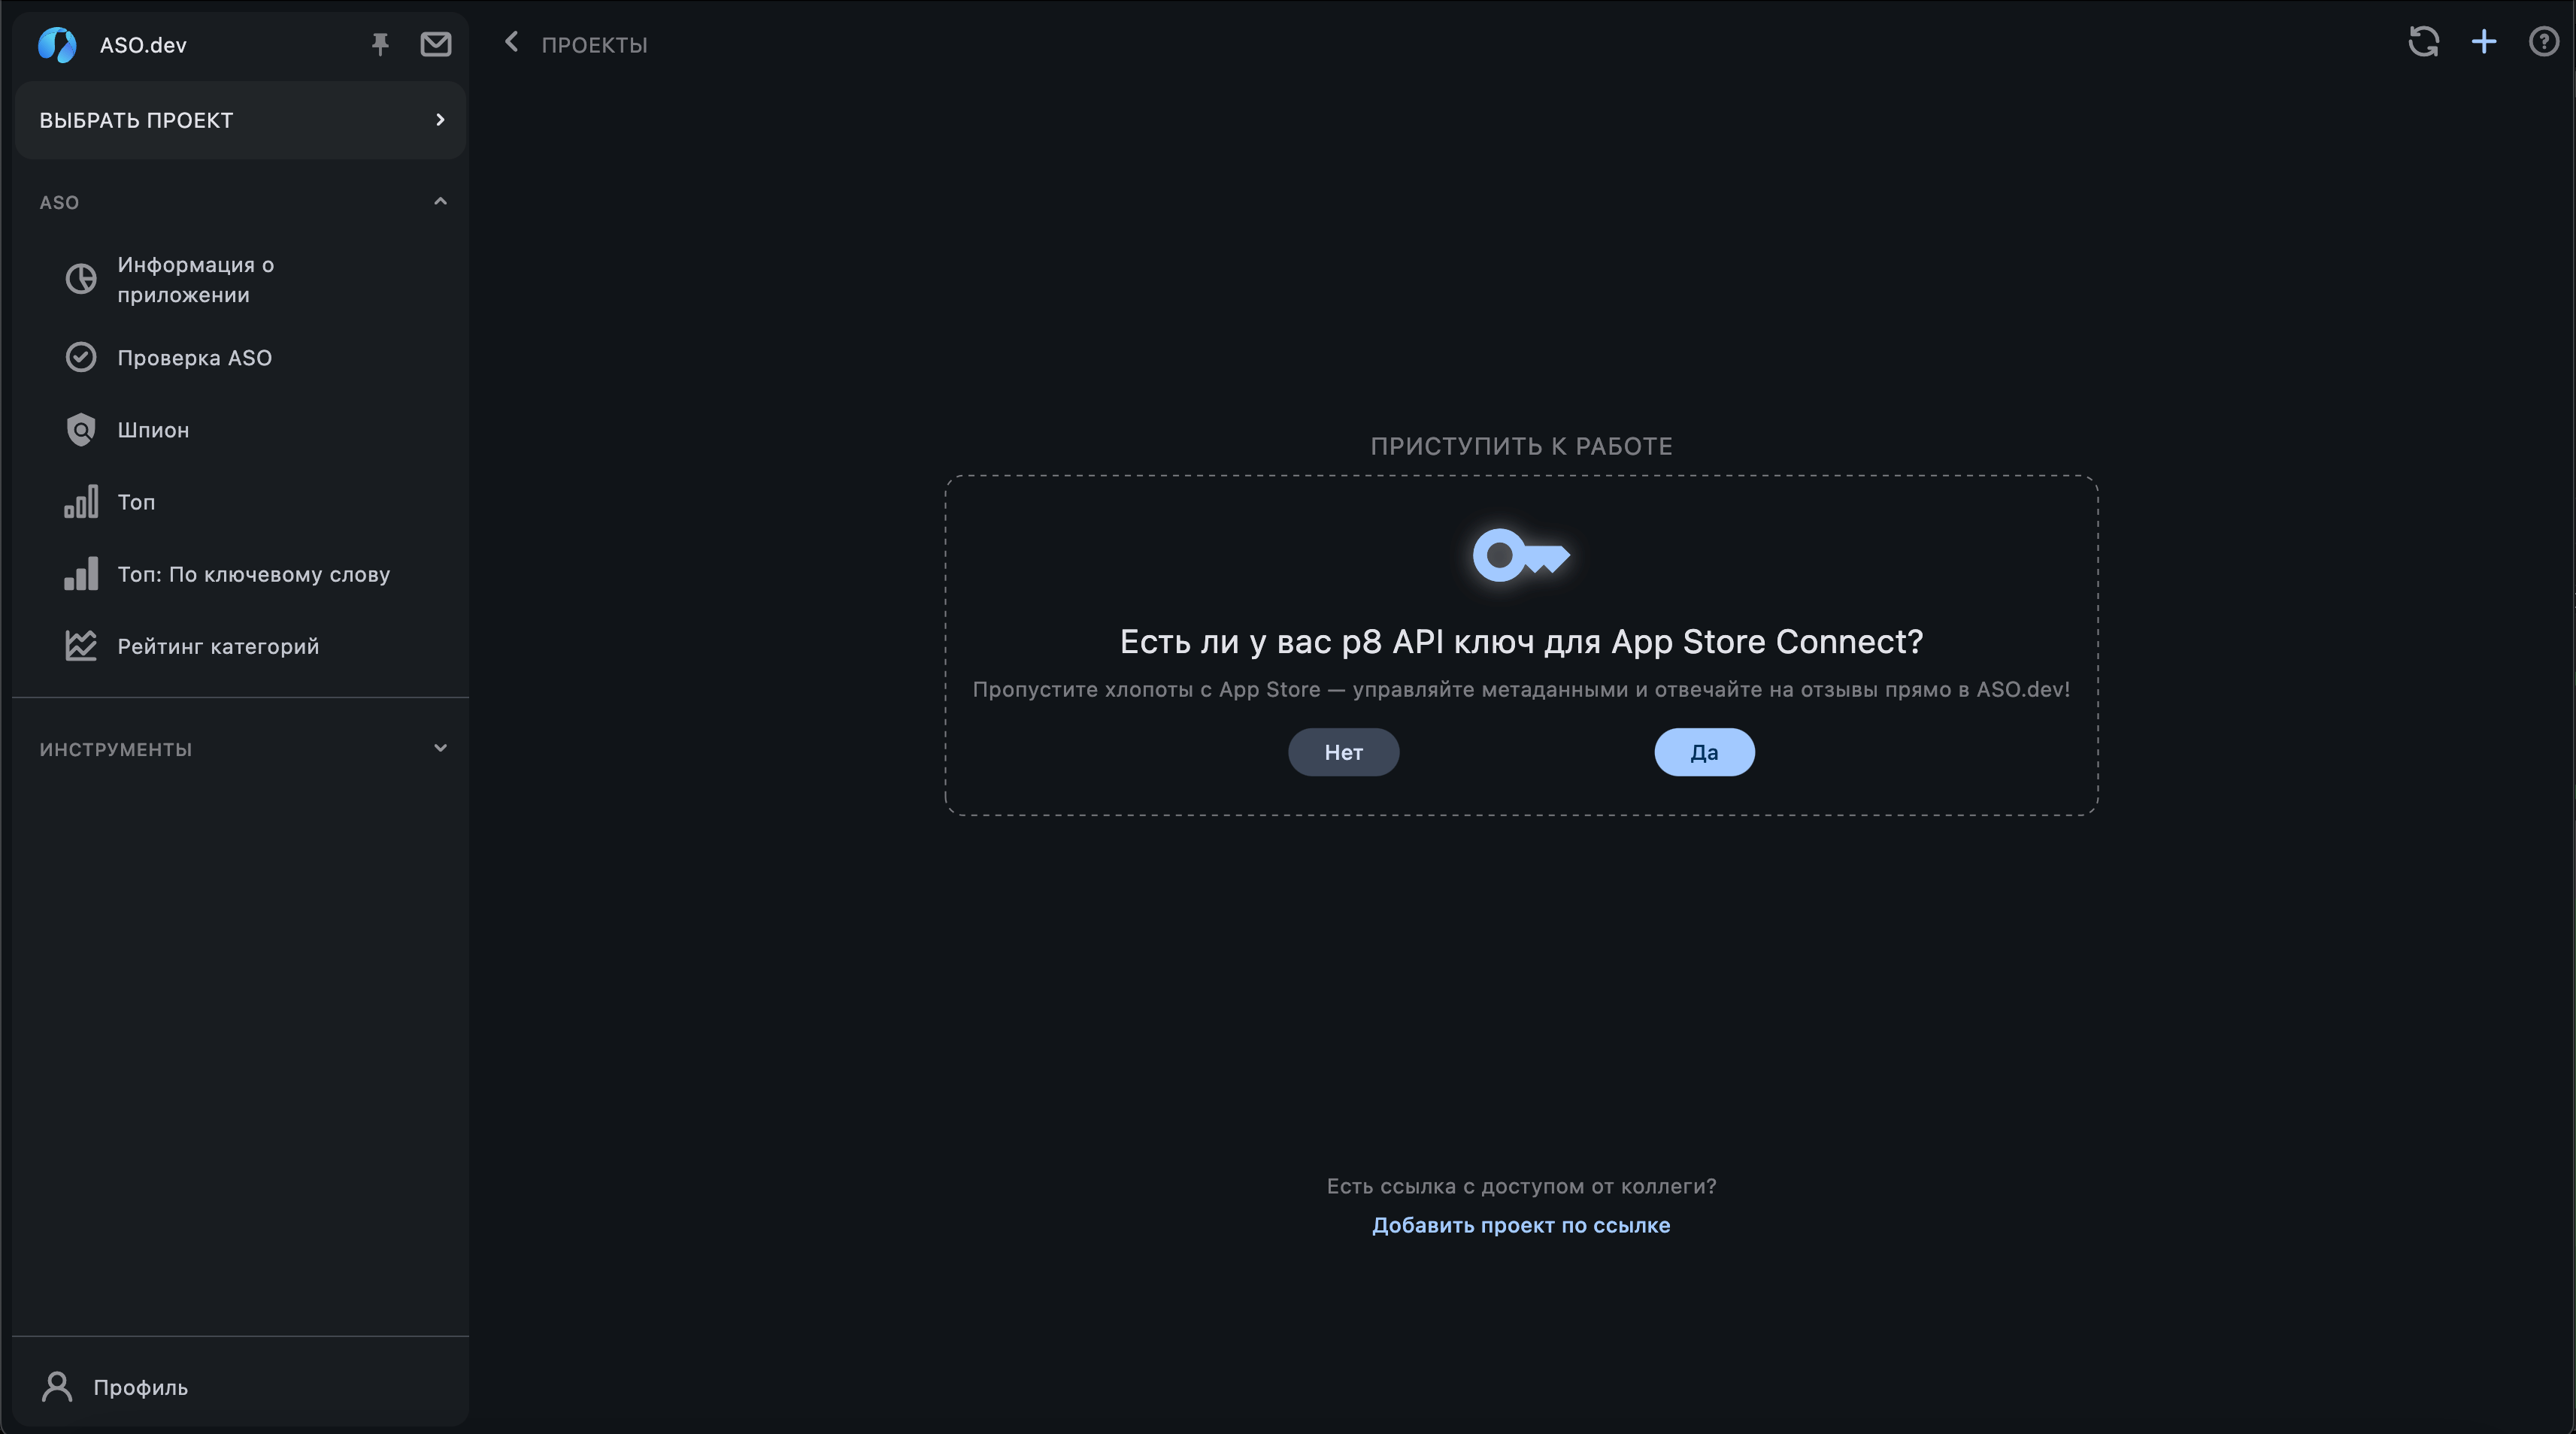The image size is (2576, 1434).
Task: Open Информация о приложении menu item
Action: (241, 280)
